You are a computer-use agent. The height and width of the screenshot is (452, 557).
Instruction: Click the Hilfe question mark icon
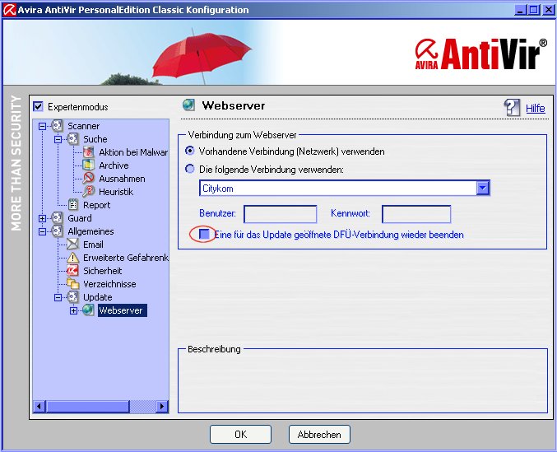tap(512, 107)
